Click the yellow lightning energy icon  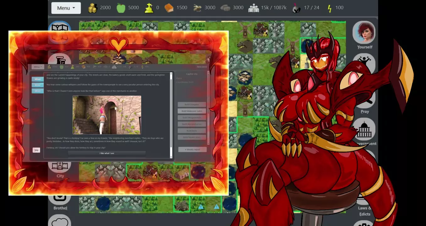[x=329, y=8]
